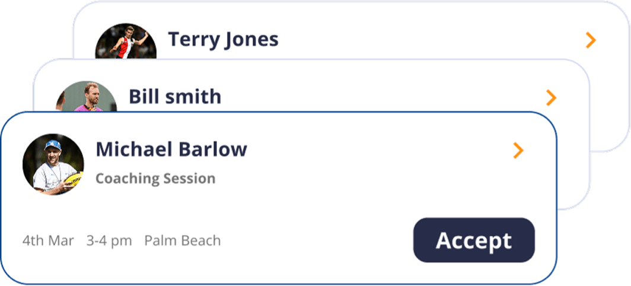Click the Coaching Session label
Screen dimensions: 631x286
click(155, 179)
